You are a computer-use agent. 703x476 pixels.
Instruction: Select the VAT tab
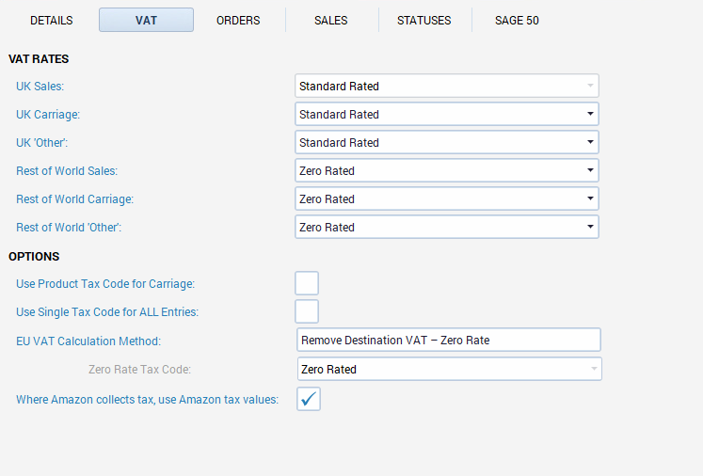click(x=146, y=20)
